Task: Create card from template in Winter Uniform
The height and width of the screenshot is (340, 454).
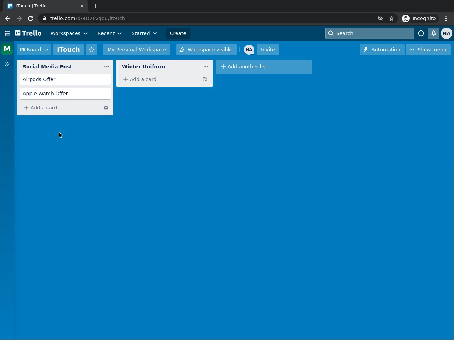Action: [205, 79]
